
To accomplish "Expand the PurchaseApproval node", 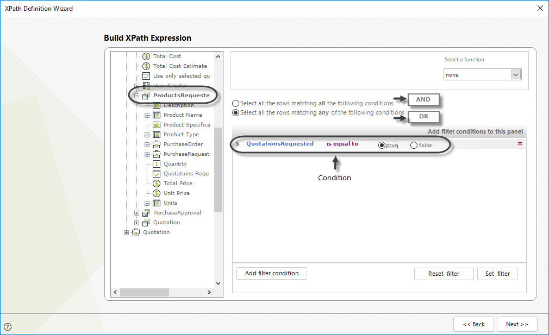I will 137,213.
